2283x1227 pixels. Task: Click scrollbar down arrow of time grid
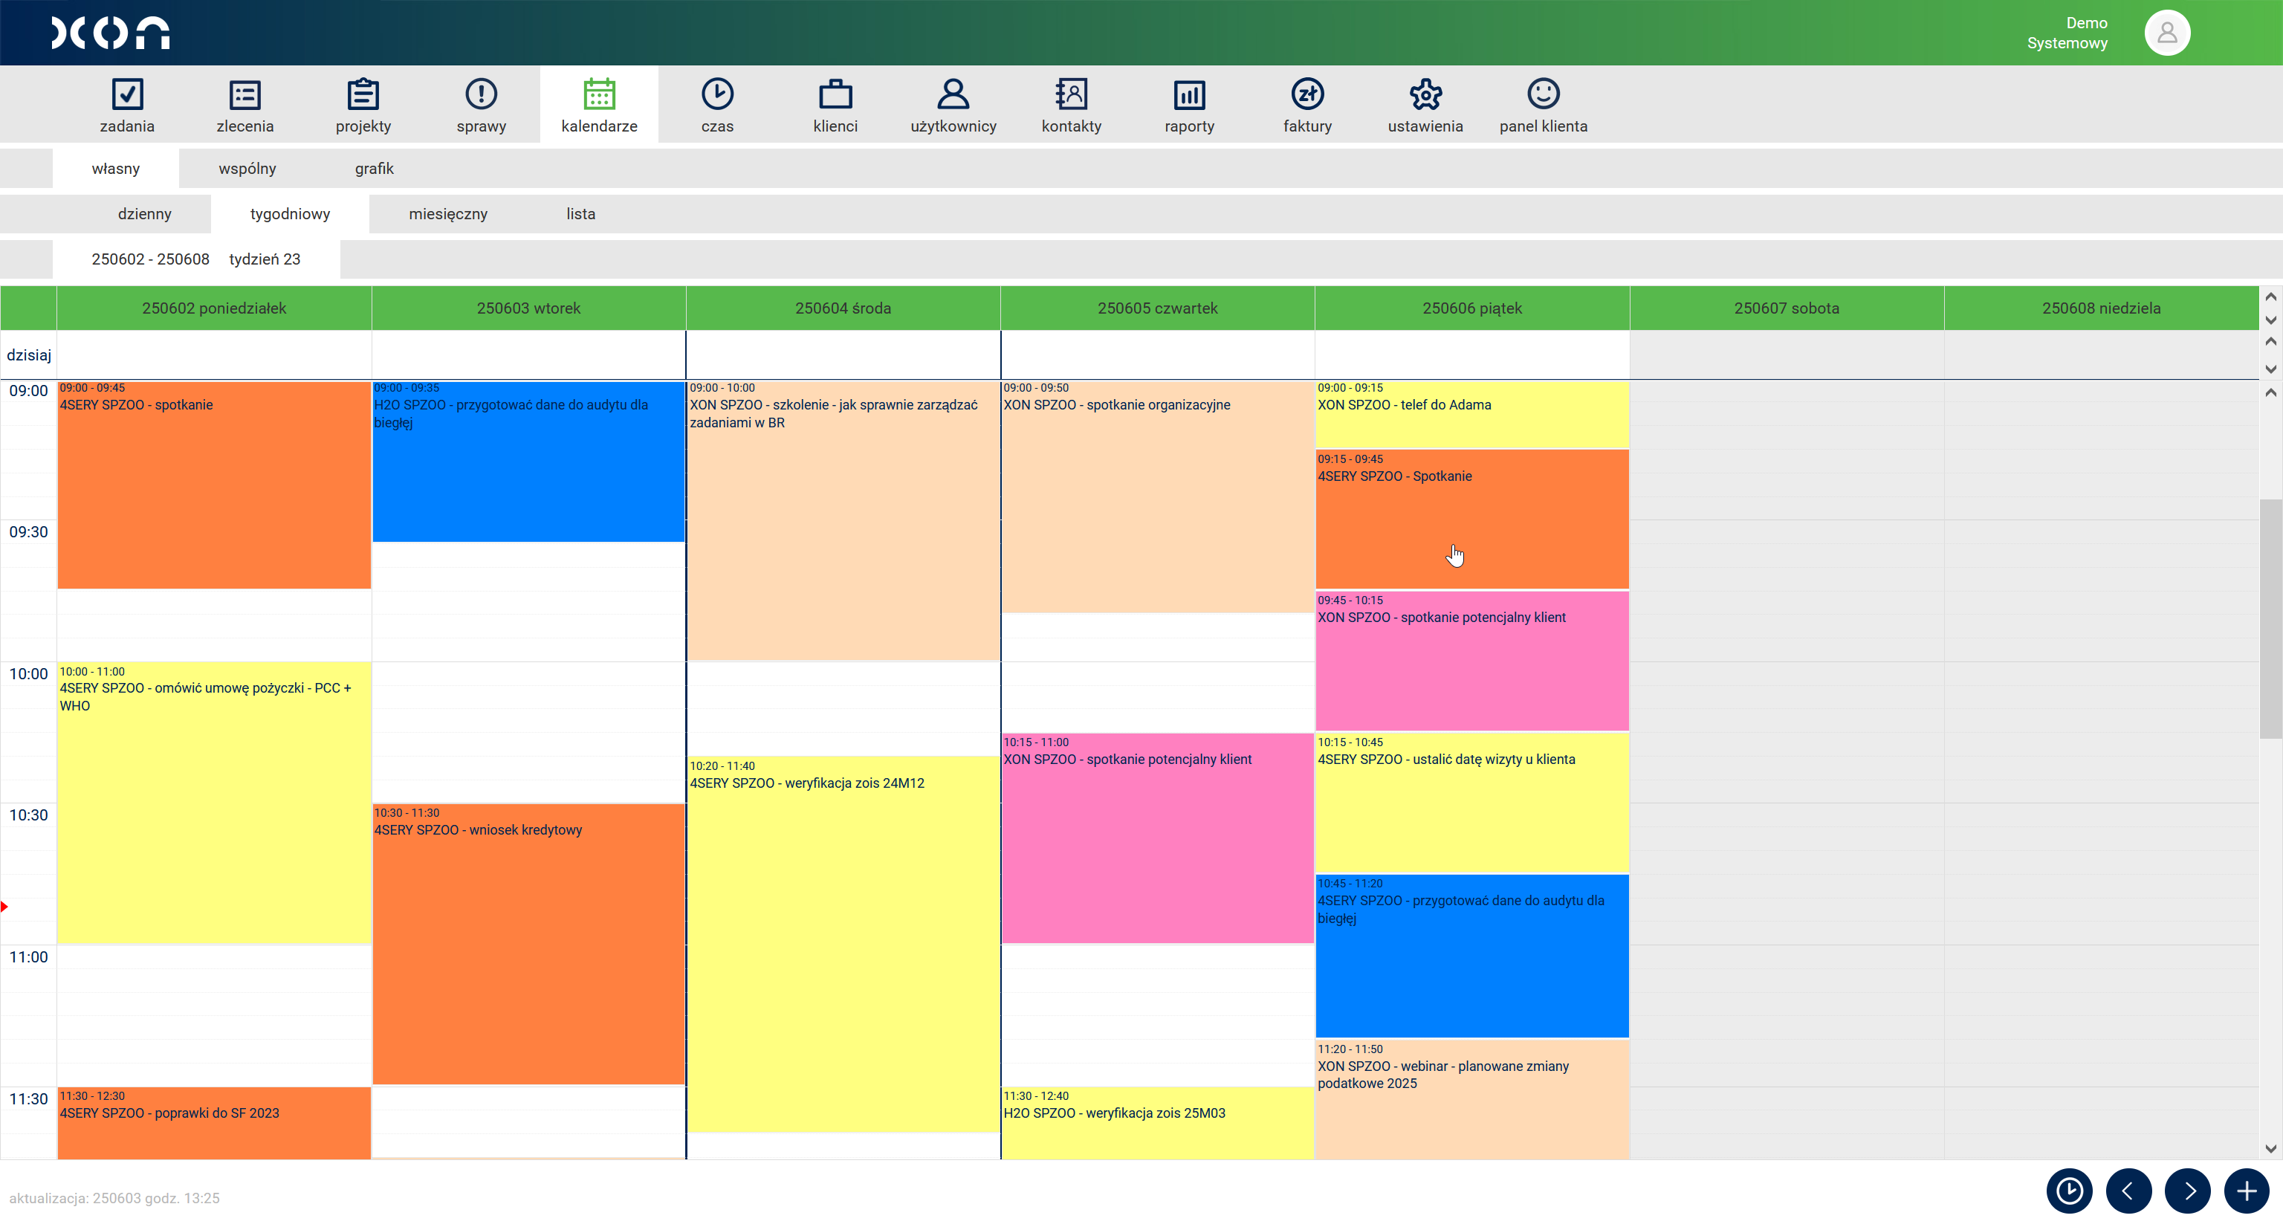(2270, 1148)
